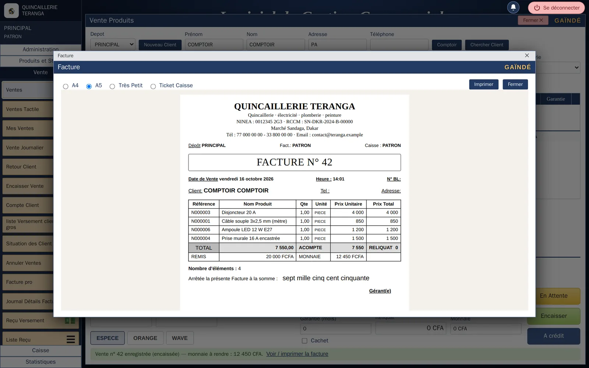Open the Caisse menu section
Image resolution: width=589 pixels, height=368 pixels.
click(x=40, y=350)
